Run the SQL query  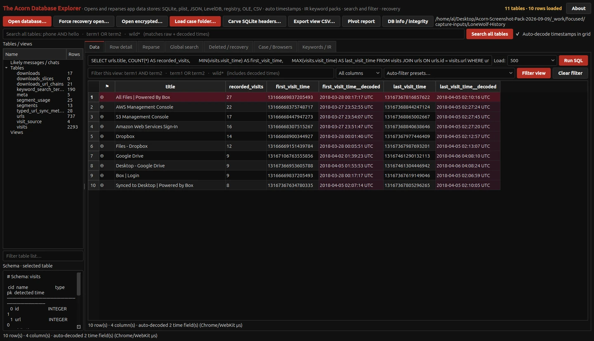coord(573,61)
